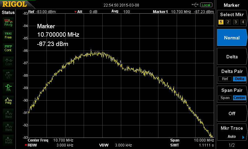Switch Span Pair to Span
The width and height of the screenshot is (248, 149).
(225, 98)
